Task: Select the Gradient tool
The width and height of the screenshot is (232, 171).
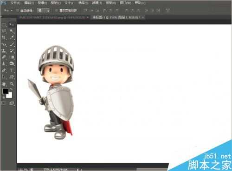Action: tap(12, 57)
